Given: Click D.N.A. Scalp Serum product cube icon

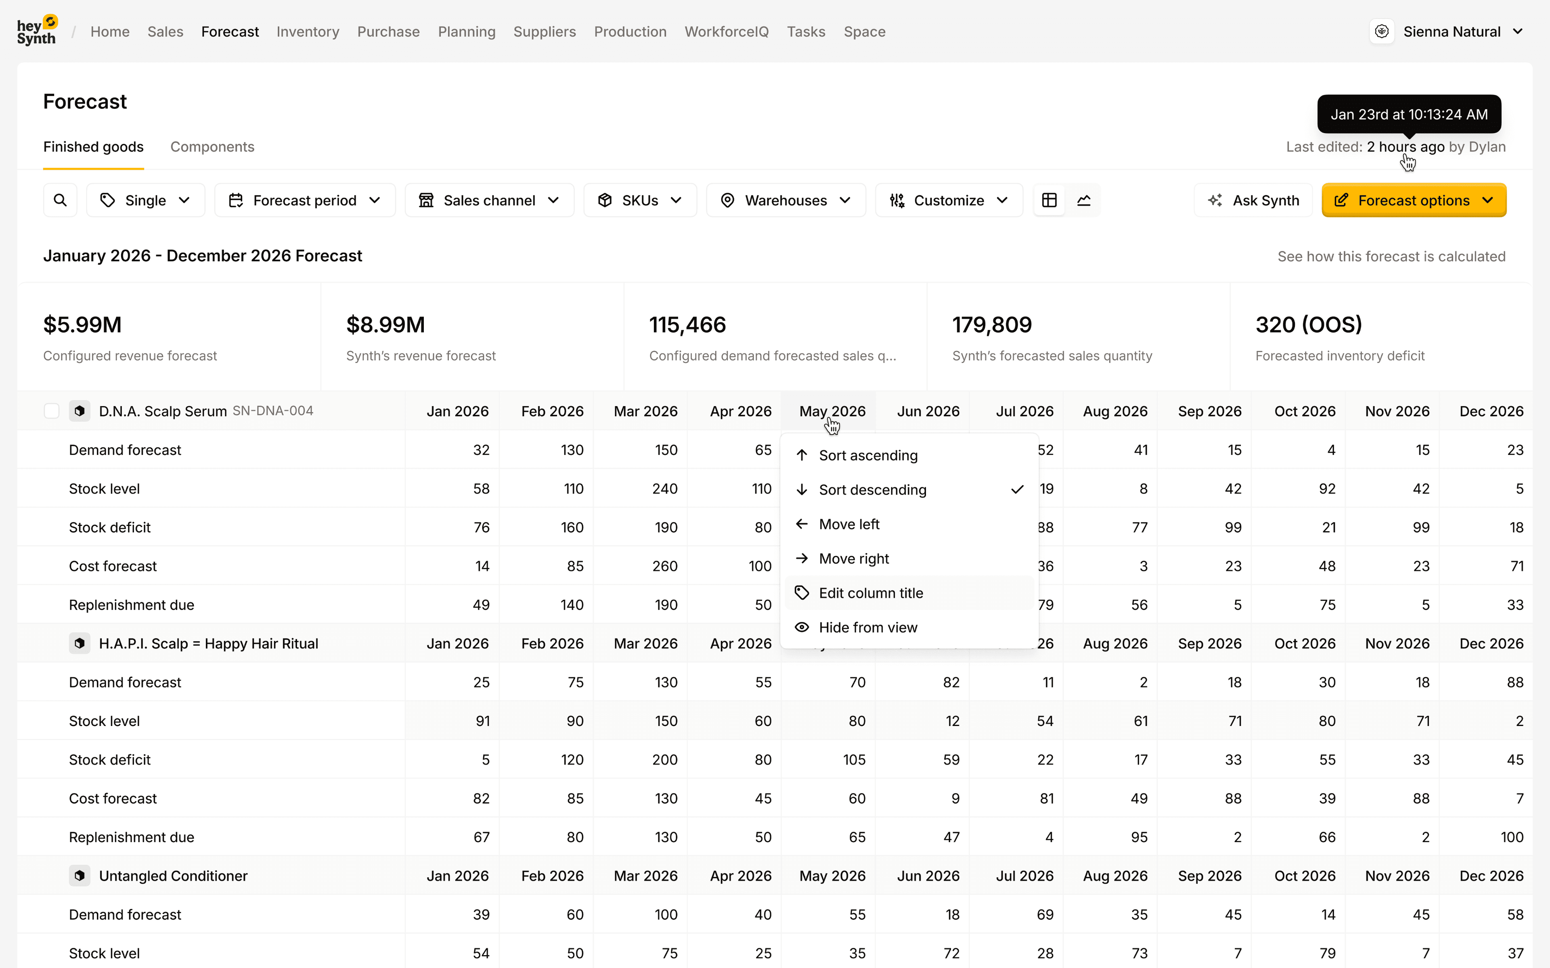Looking at the screenshot, I should pyautogui.click(x=80, y=411).
